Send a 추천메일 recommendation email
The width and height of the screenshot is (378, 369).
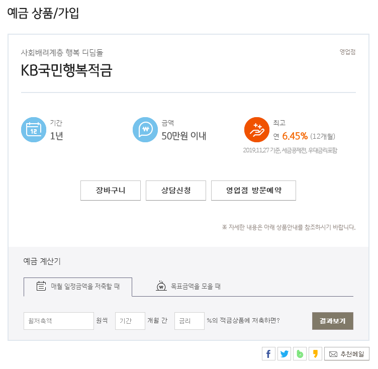(347, 354)
